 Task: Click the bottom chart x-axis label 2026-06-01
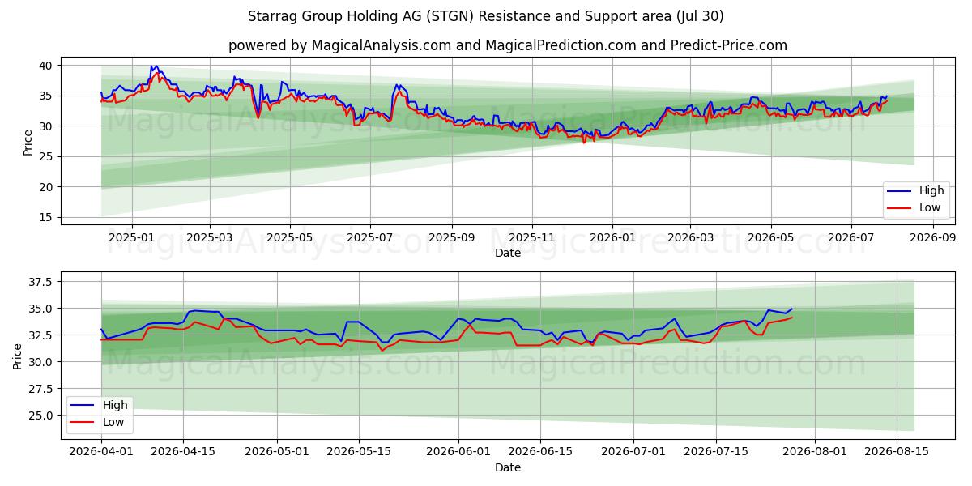[x=458, y=452]
